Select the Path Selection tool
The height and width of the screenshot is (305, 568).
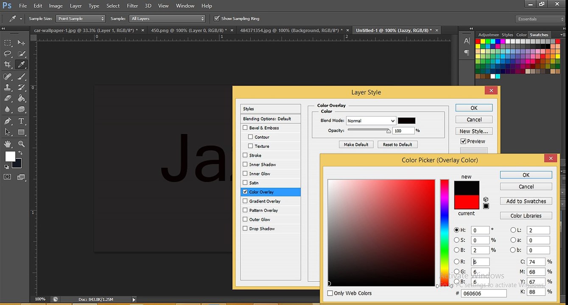tap(8, 132)
